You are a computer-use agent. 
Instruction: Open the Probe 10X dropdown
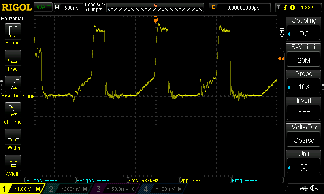point(304,82)
